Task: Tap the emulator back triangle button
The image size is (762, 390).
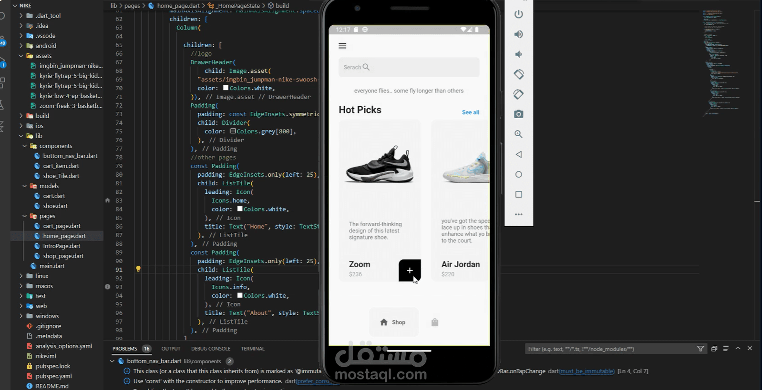Action: [518, 154]
